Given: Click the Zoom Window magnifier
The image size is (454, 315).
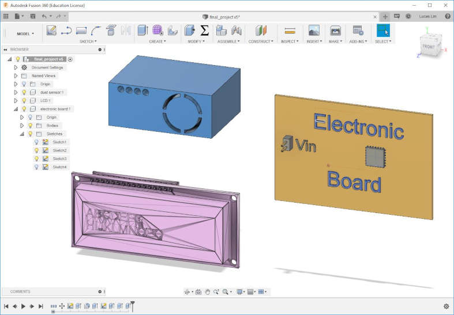Looking at the screenshot, I should point(225,292).
